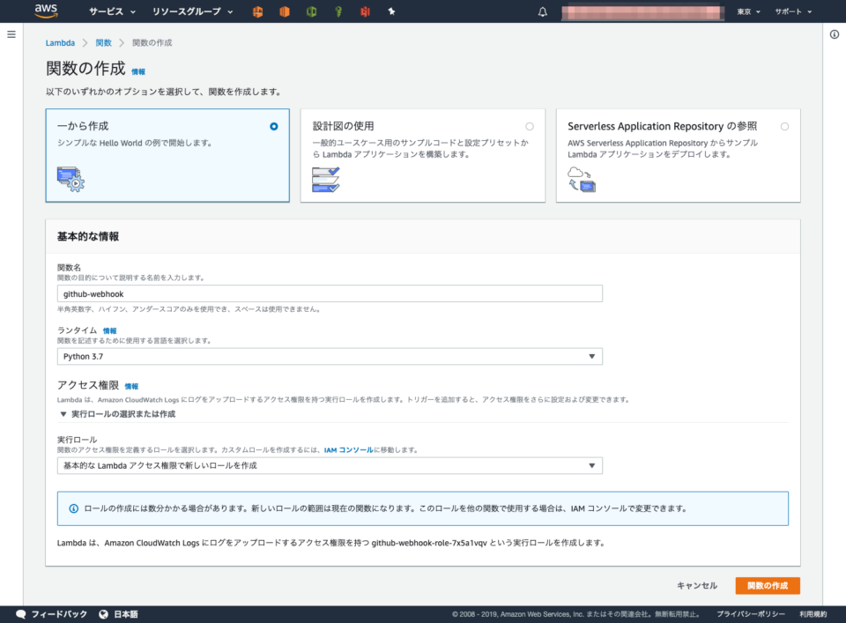Choose the Serverless Application Repository option
846x623 pixels.
point(784,126)
